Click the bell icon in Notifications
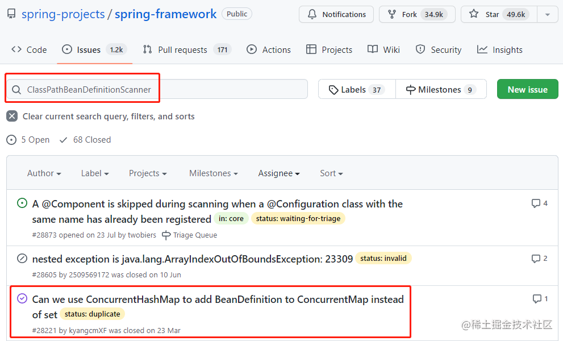 coord(312,14)
